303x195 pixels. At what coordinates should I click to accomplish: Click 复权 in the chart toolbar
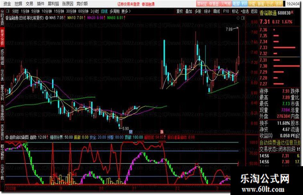tap(180, 12)
